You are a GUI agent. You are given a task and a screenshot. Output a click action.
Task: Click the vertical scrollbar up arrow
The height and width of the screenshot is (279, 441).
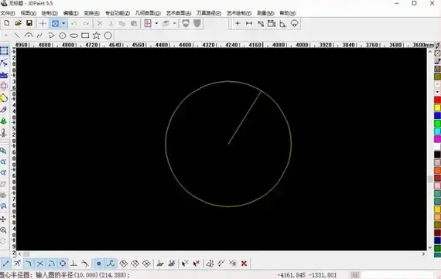(429, 52)
